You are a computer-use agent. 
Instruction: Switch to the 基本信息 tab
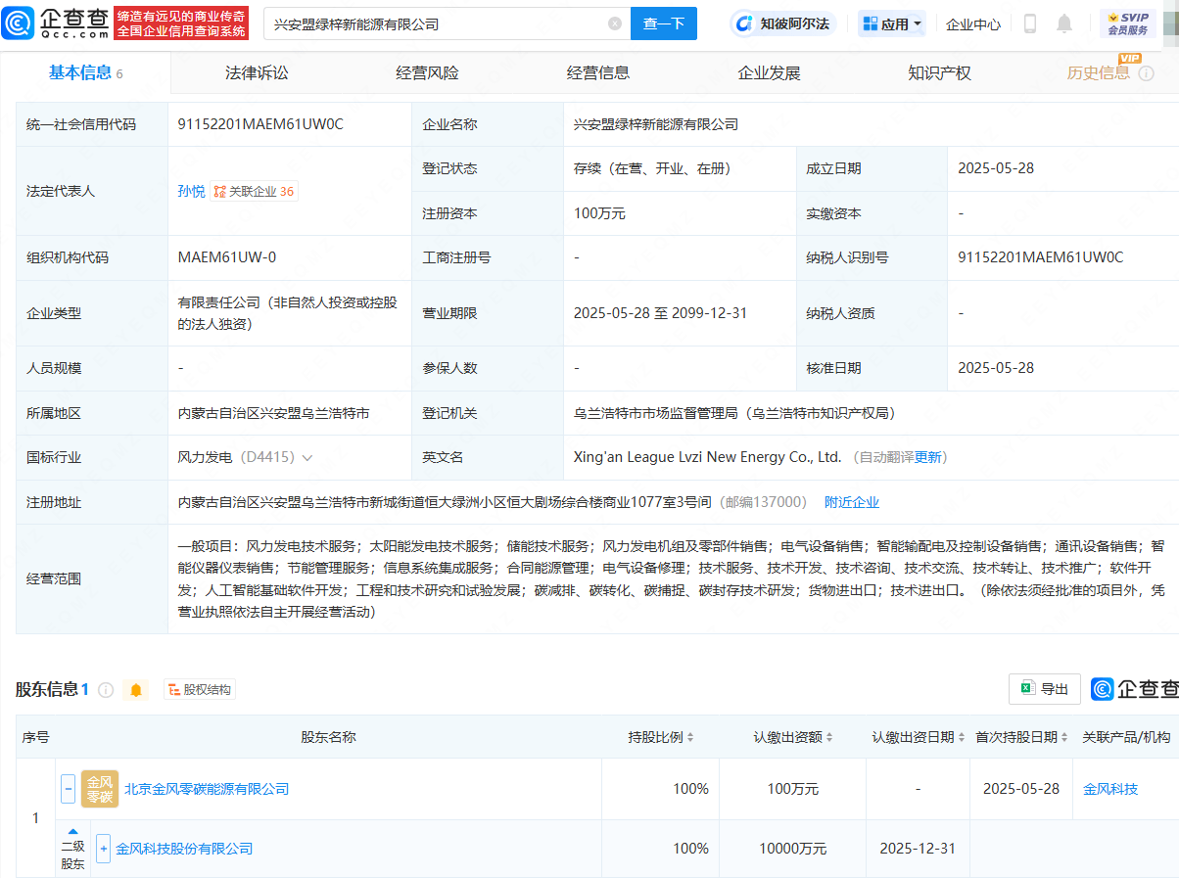click(85, 72)
